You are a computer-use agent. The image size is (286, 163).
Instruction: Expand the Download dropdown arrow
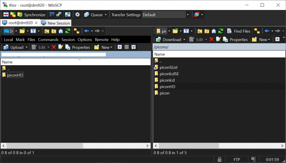pos(184,40)
